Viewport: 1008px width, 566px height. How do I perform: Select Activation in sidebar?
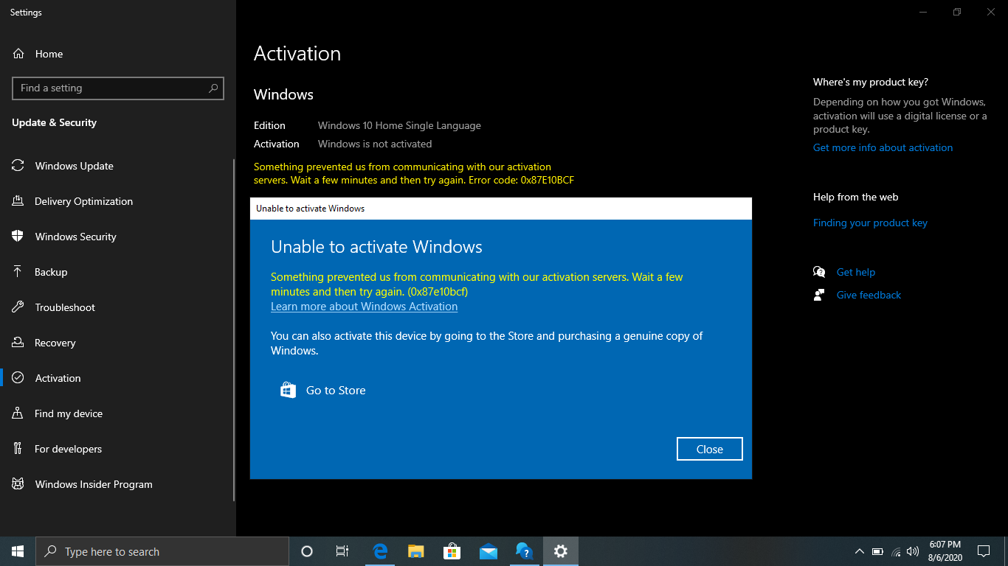118,378
